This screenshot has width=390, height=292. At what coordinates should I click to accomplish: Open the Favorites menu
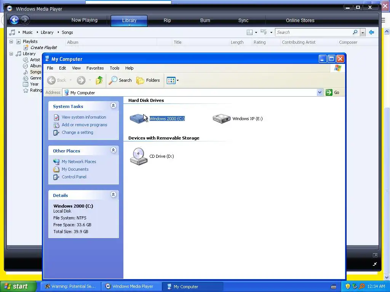point(95,68)
